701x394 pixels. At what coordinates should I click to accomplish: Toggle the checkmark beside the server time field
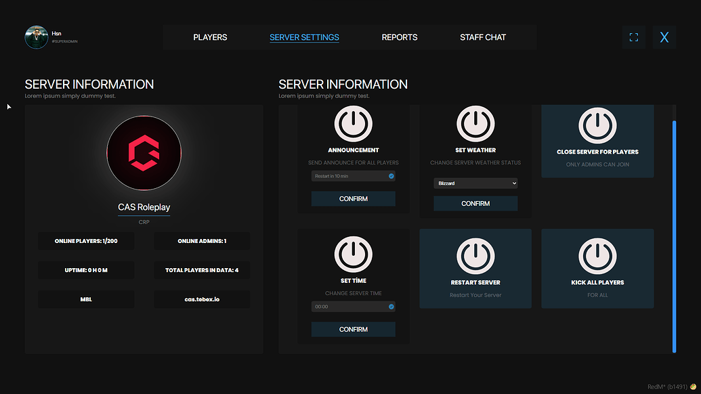click(390, 306)
